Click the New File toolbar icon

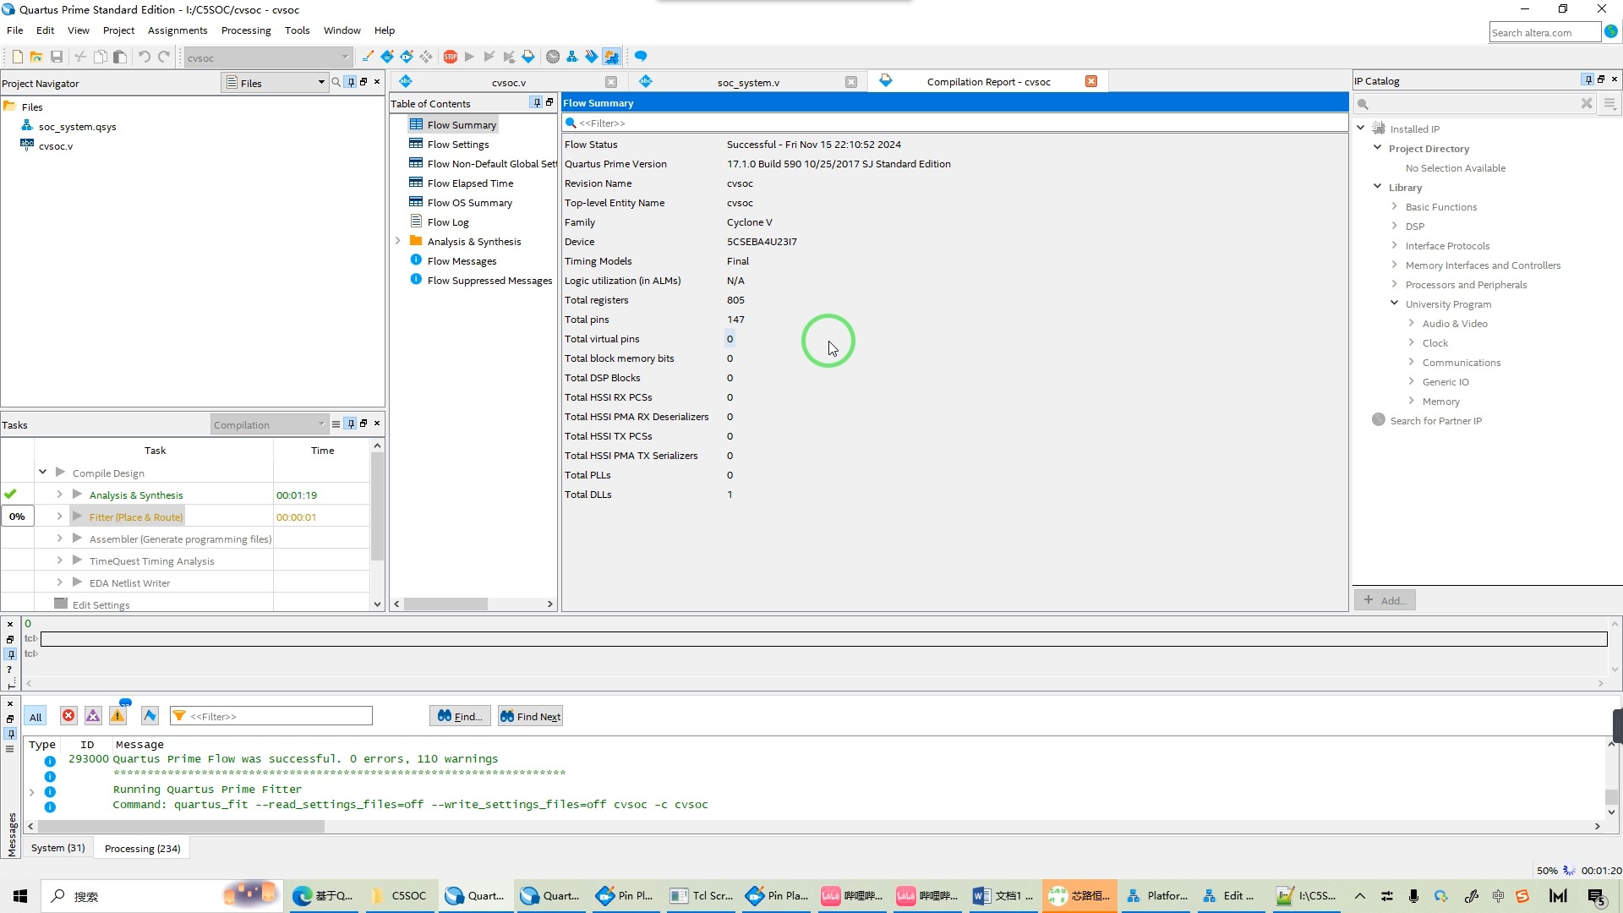click(x=17, y=57)
